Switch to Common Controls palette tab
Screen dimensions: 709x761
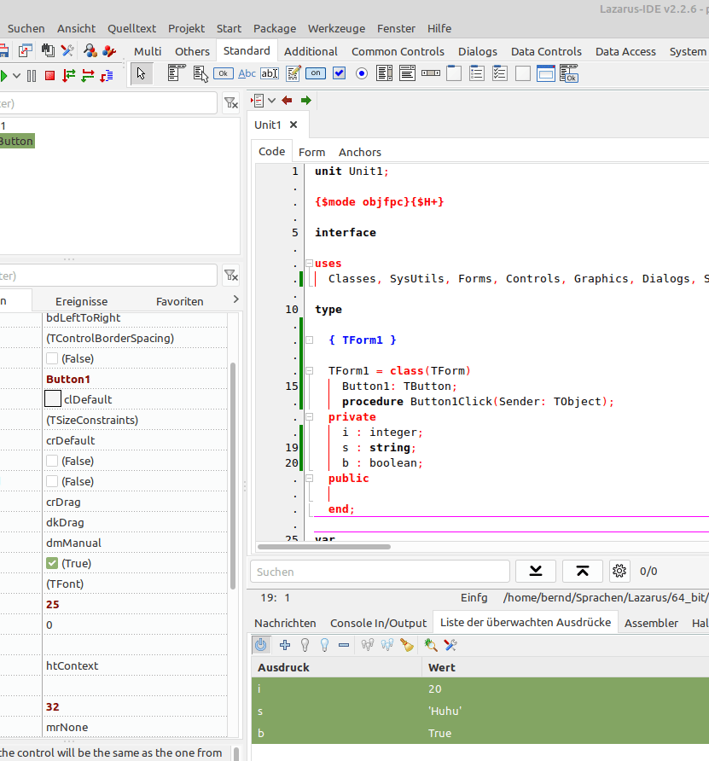click(x=398, y=51)
